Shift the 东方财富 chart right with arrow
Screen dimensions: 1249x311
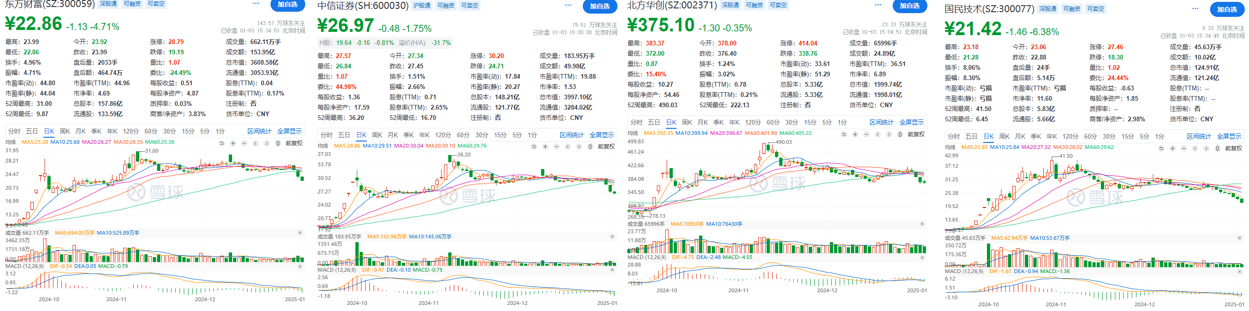coord(266,143)
